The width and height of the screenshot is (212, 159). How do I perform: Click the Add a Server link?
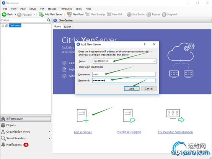[83, 132]
